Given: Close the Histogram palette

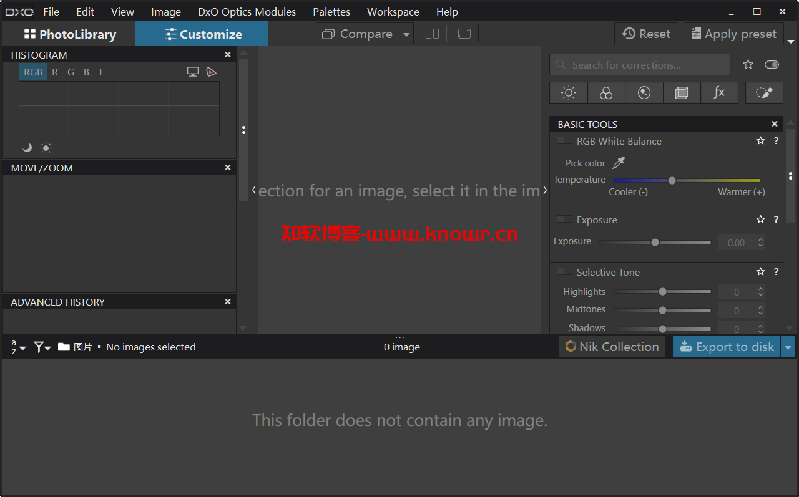Looking at the screenshot, I should pos(228,55).
